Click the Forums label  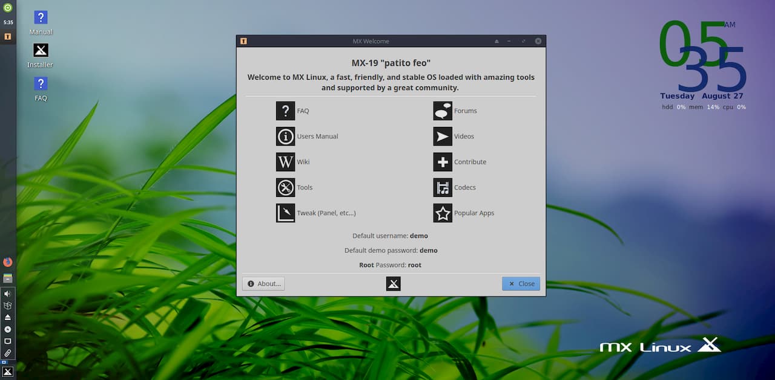coord(466,111)
